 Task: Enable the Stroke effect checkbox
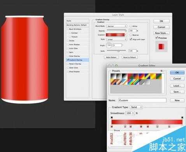pyautogui.click(x=68, y=41)
